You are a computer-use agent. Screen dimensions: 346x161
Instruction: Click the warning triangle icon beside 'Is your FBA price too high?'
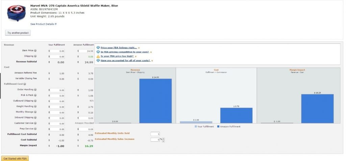[x=98, y=56]
